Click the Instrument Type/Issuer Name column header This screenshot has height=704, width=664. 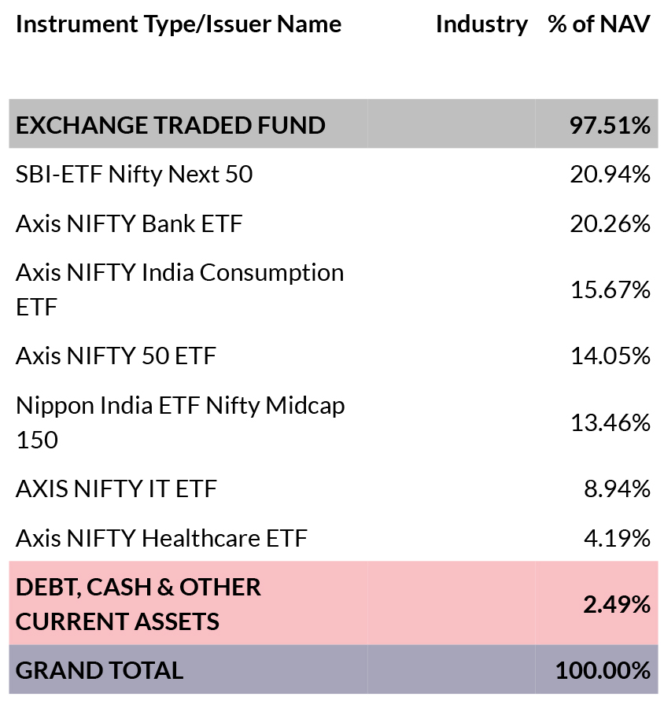[179, 24]
